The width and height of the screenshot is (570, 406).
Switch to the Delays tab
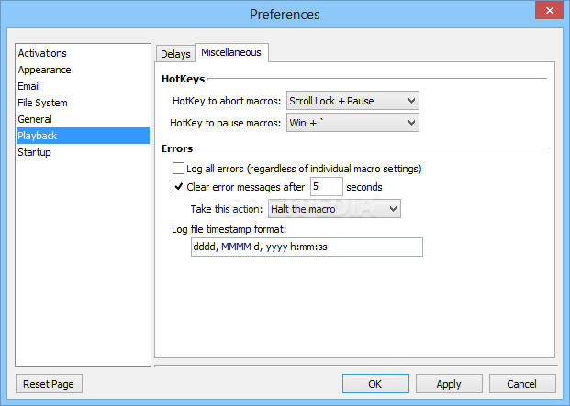coord(175,54)
